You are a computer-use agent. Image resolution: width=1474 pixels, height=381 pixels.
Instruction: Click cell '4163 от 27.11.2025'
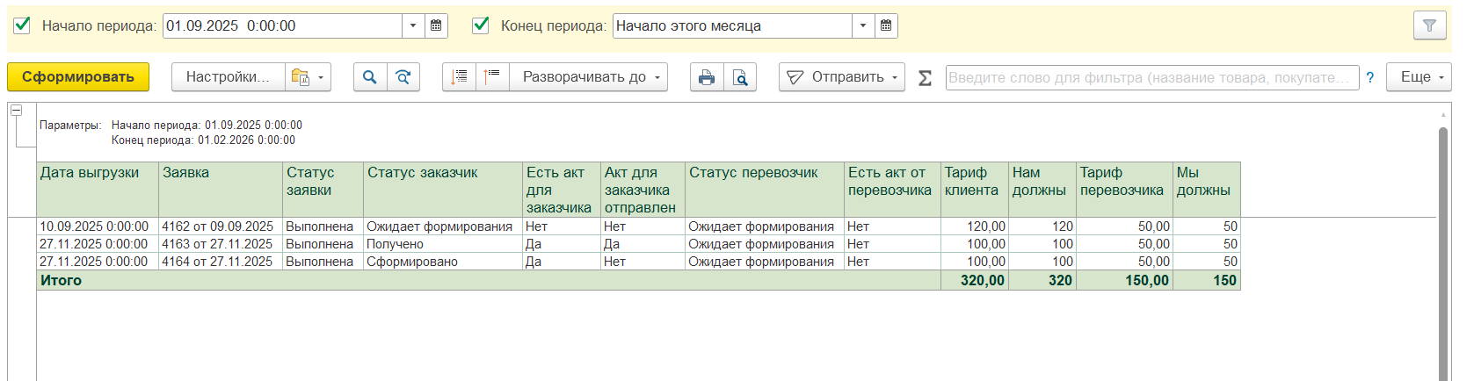(x=221, y=244)
